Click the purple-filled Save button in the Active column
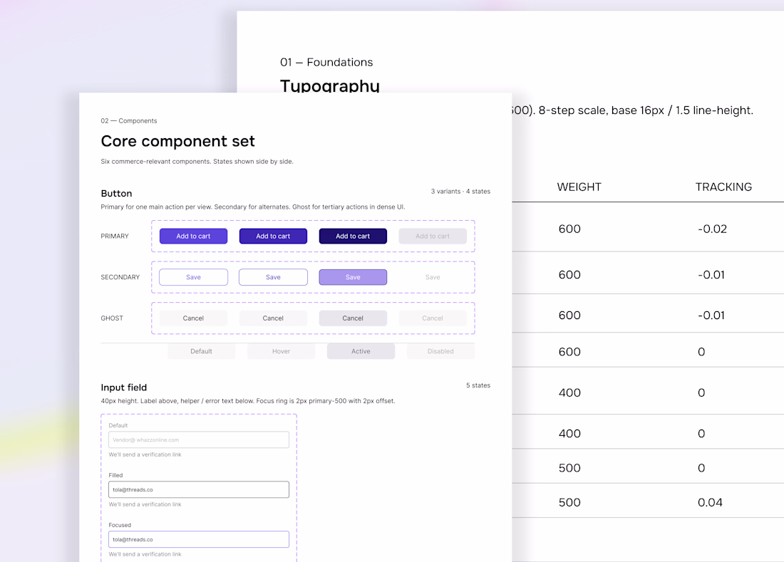This screenshot has width=784, height=562. pyautogui.click(x=353, y=277)
